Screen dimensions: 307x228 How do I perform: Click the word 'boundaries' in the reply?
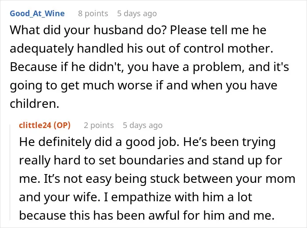[152, 160]
